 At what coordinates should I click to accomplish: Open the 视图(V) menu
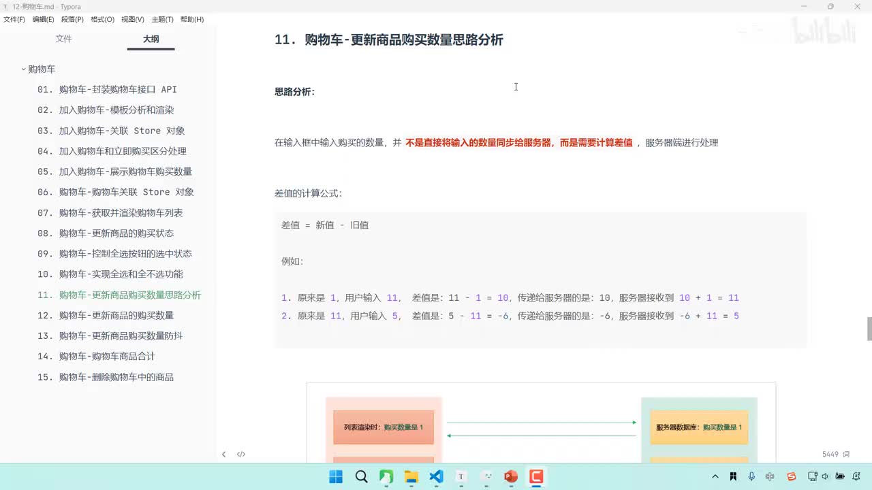(133, 19)
